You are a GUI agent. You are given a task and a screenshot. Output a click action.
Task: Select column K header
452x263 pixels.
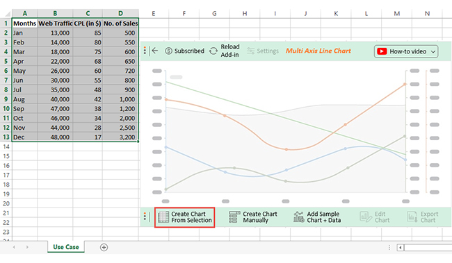336,13
